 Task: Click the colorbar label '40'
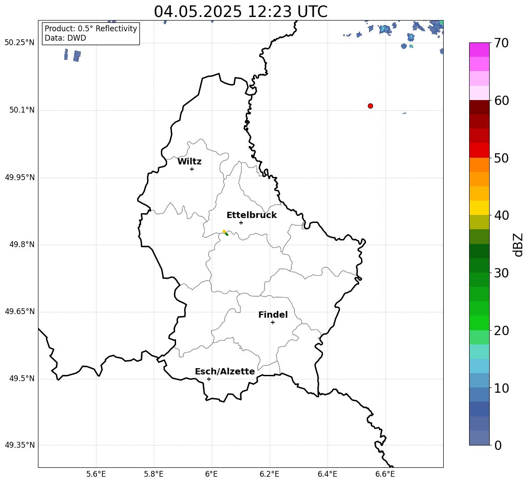(x=501, y=215)
